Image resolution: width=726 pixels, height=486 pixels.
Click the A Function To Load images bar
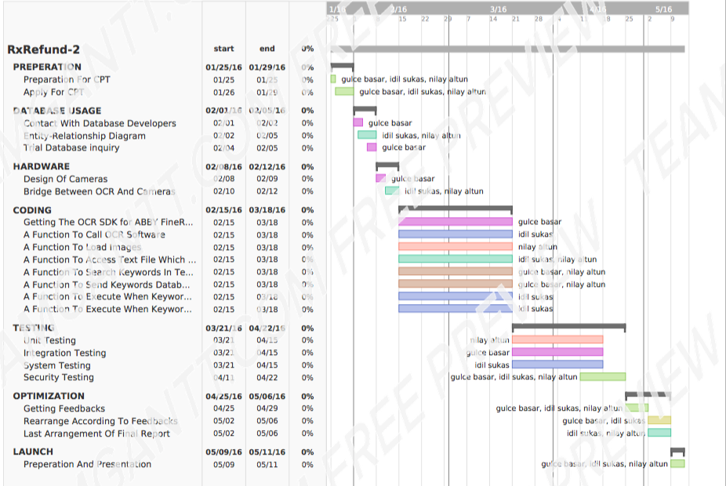click(455, 247)
